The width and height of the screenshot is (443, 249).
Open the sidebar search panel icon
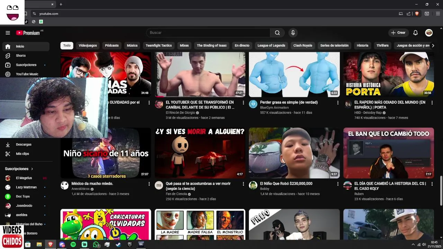[427, 13]
